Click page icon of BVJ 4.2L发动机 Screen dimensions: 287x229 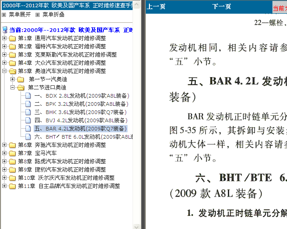[28, 120]
